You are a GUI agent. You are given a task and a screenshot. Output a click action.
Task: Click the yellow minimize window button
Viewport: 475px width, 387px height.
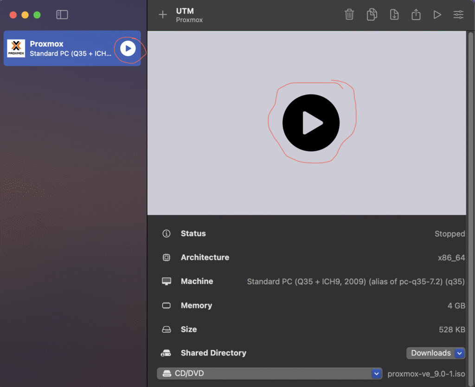point(25,15)
